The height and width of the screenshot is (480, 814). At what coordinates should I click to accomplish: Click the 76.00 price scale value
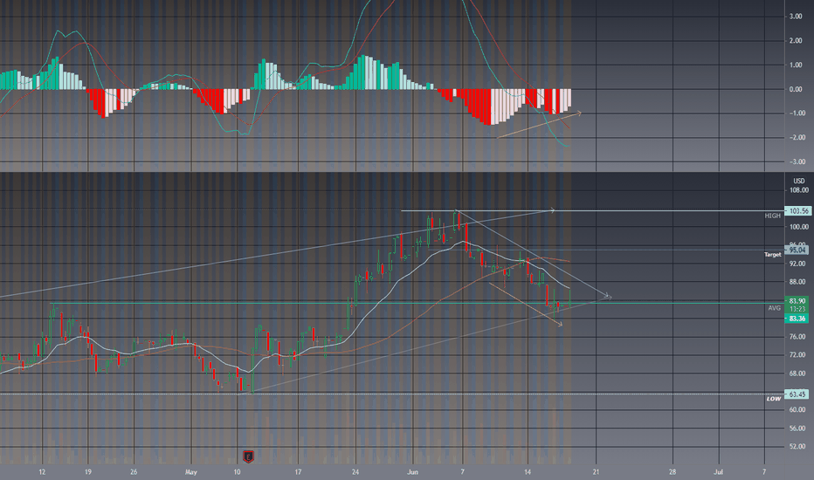point(797,337)
